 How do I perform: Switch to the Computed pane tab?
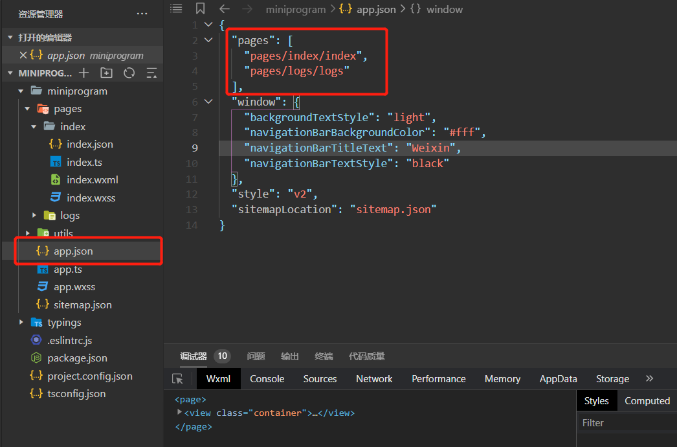point(647,401)
